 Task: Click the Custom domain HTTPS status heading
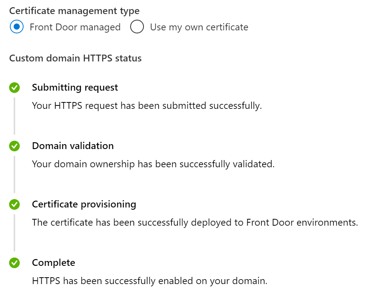click(75, 58)
